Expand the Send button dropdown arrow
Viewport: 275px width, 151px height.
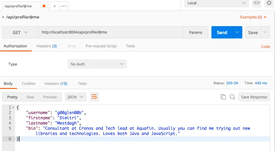tap(237, 32)
